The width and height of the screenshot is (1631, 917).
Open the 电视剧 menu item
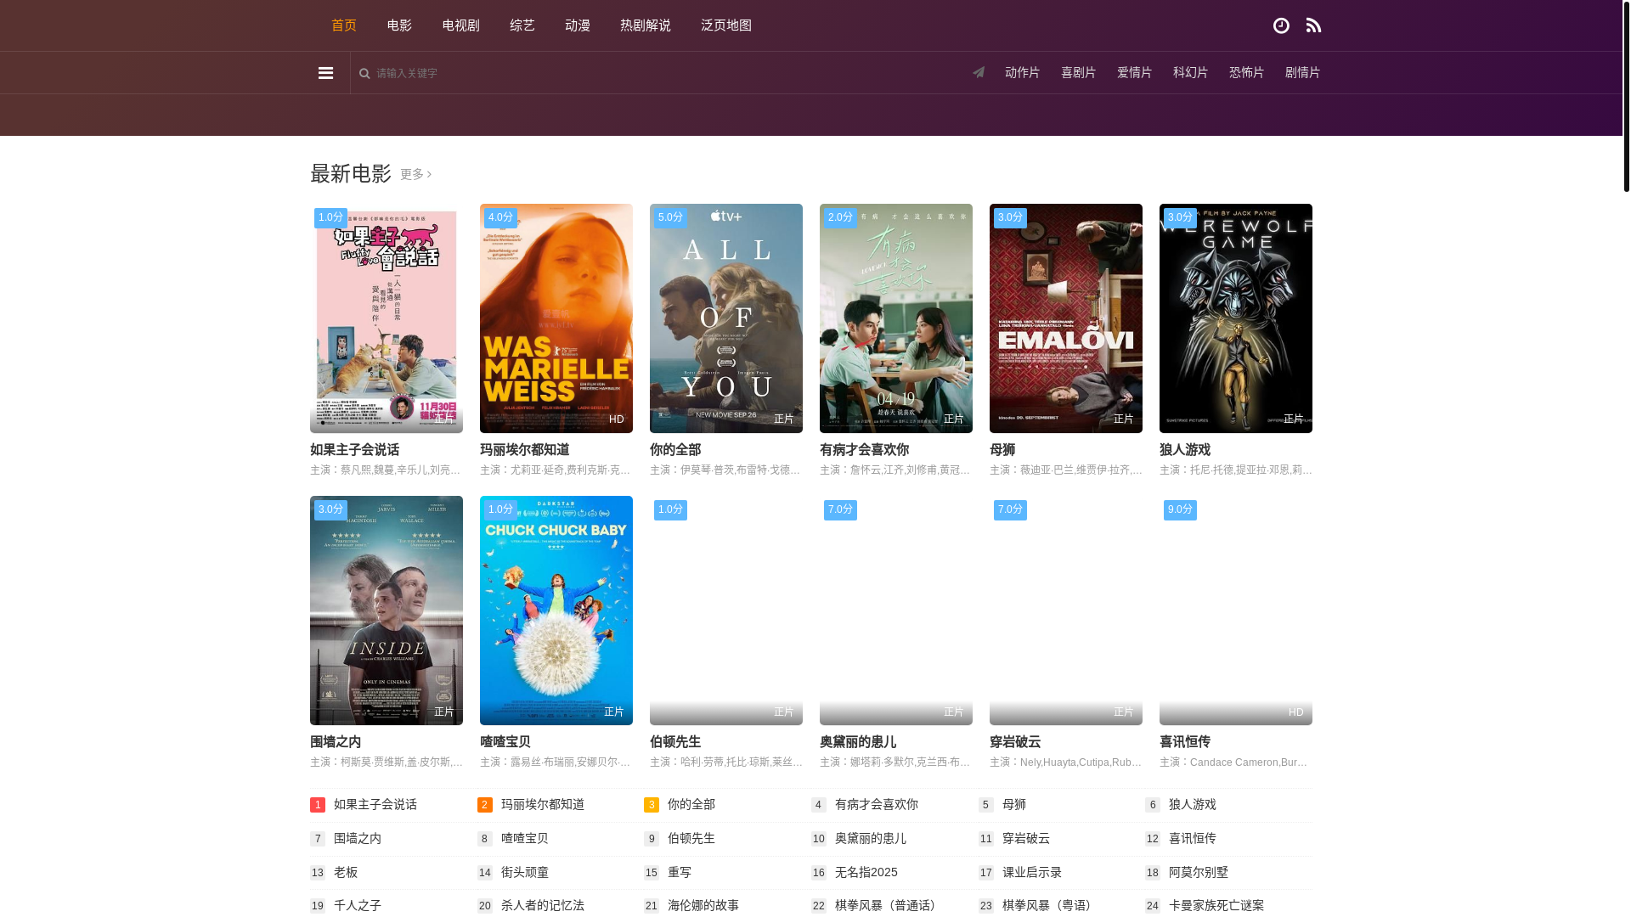coord(461,25)
